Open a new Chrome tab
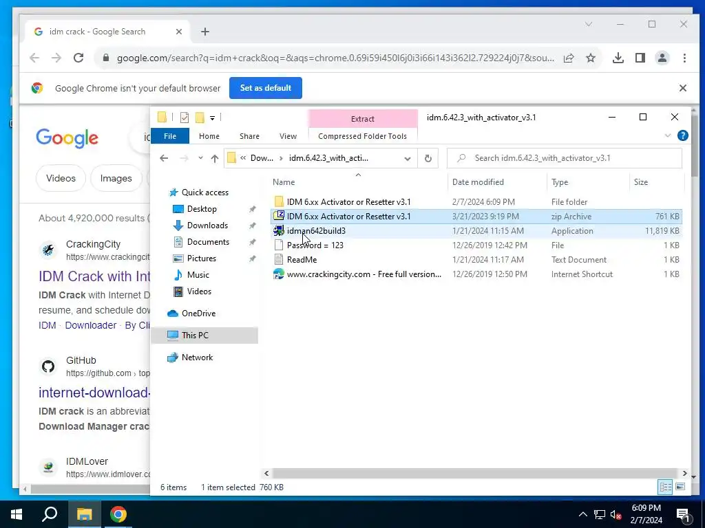The height and width of the screenshot is (528, 705). point(205,32)
